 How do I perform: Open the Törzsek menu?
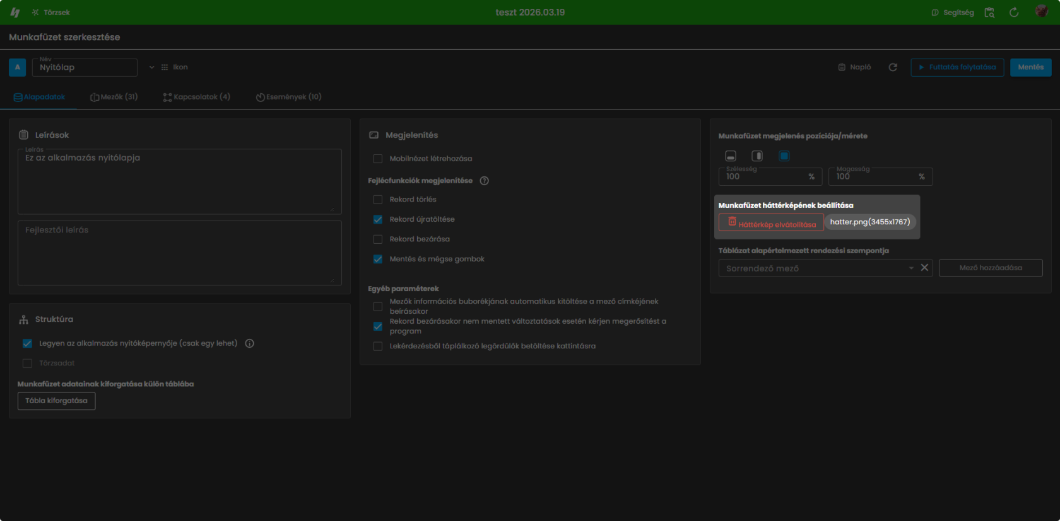coord(50,13)
